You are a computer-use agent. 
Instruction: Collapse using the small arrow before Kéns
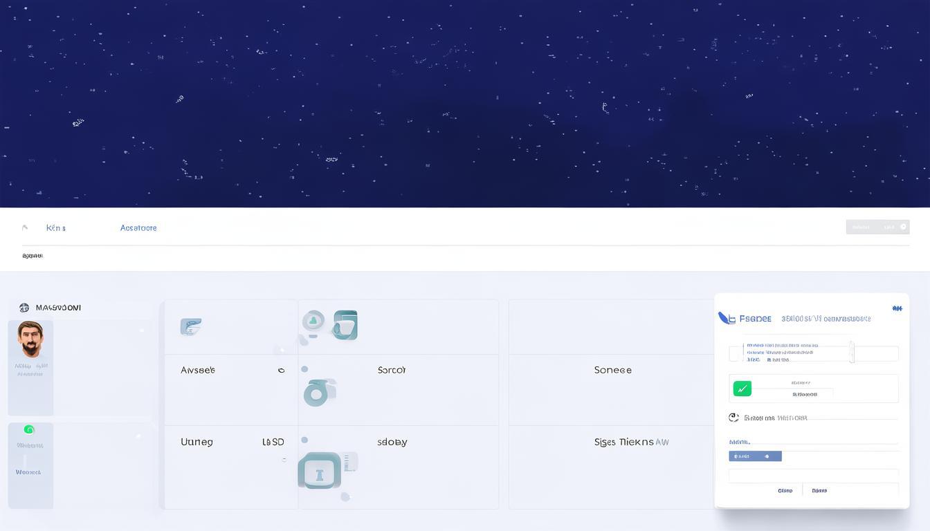pos(26,227)
